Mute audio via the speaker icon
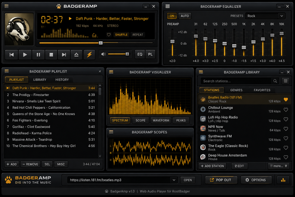 click(103, 54)
